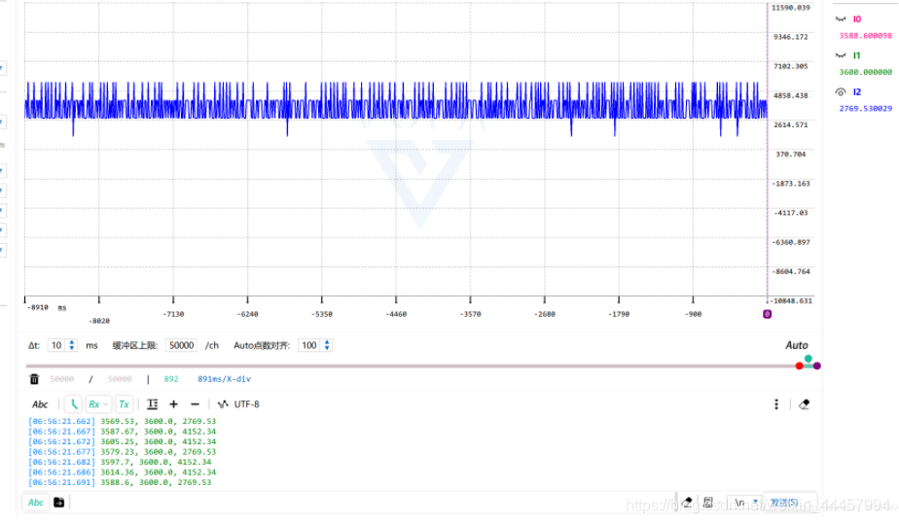
Task: Click the log line at 06:56:21.667
Action: (x=123, y=432)
